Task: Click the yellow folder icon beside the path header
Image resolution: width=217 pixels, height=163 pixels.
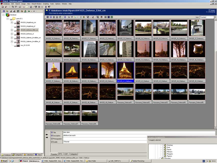Action: tap(47, 10)
